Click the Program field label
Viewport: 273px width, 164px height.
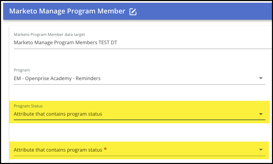pos(22,70)
